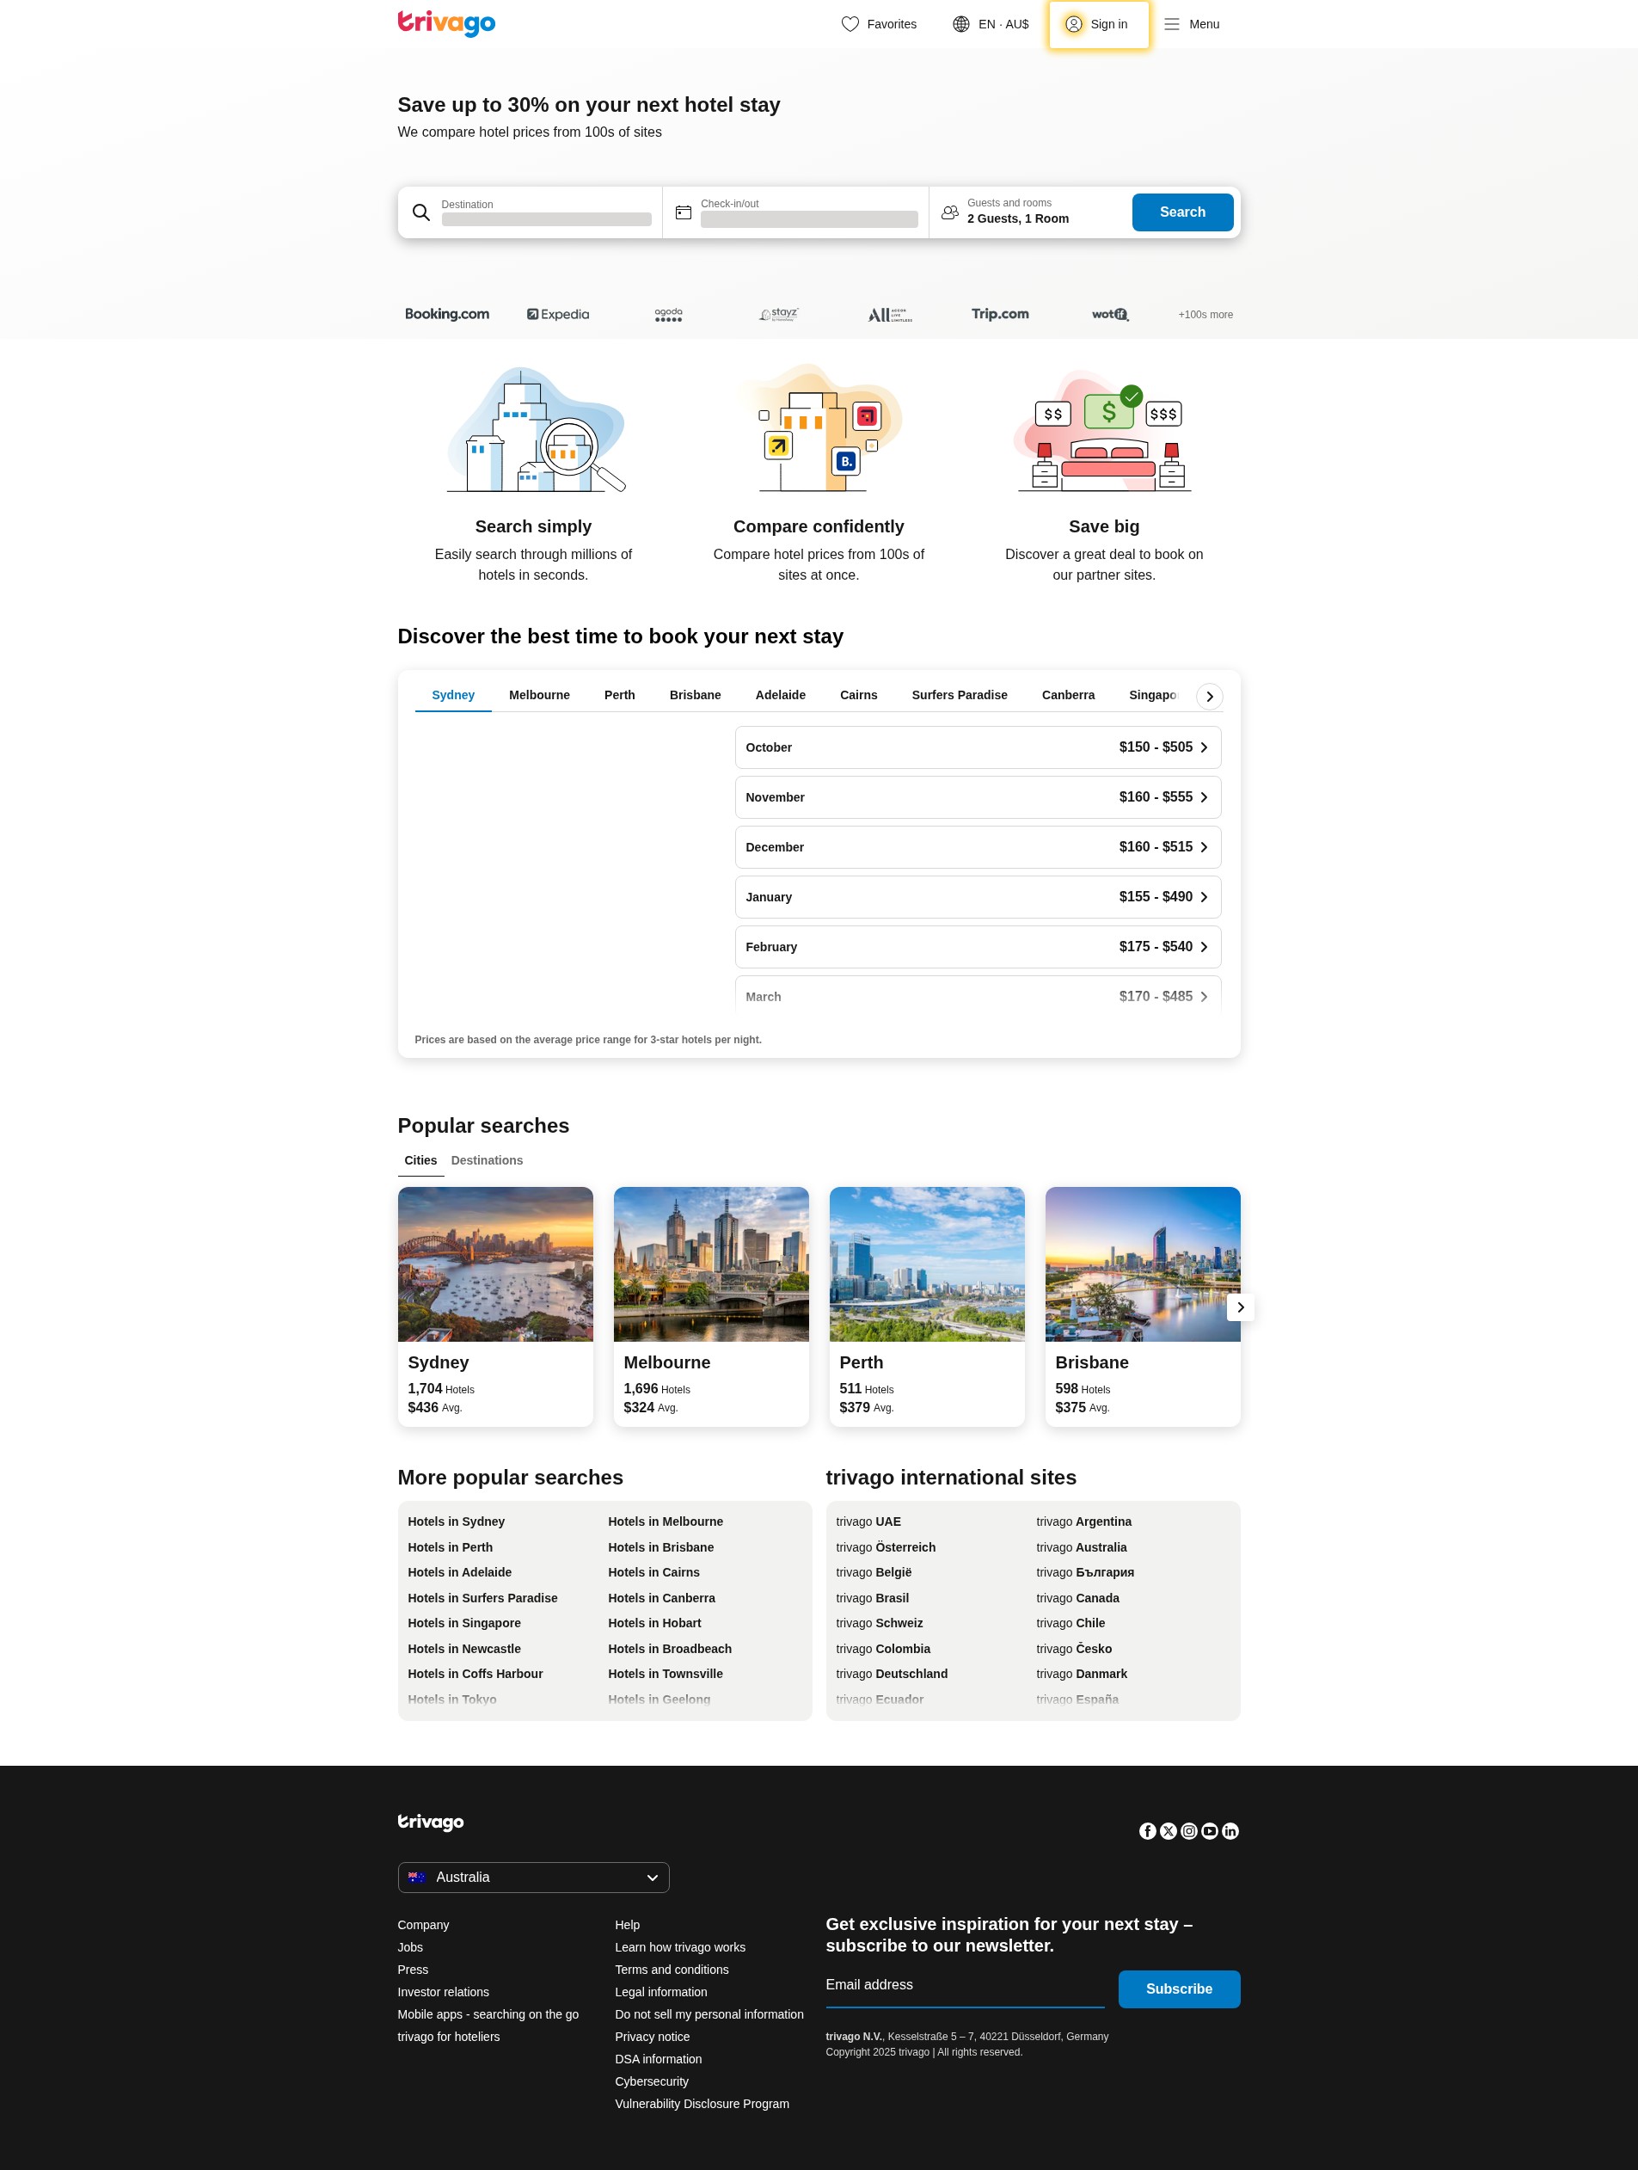
Task: Click the guests icon beside Guests and rooms
Action: point(949,212)
